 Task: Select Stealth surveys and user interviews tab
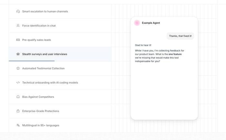[x=60, y=54]
